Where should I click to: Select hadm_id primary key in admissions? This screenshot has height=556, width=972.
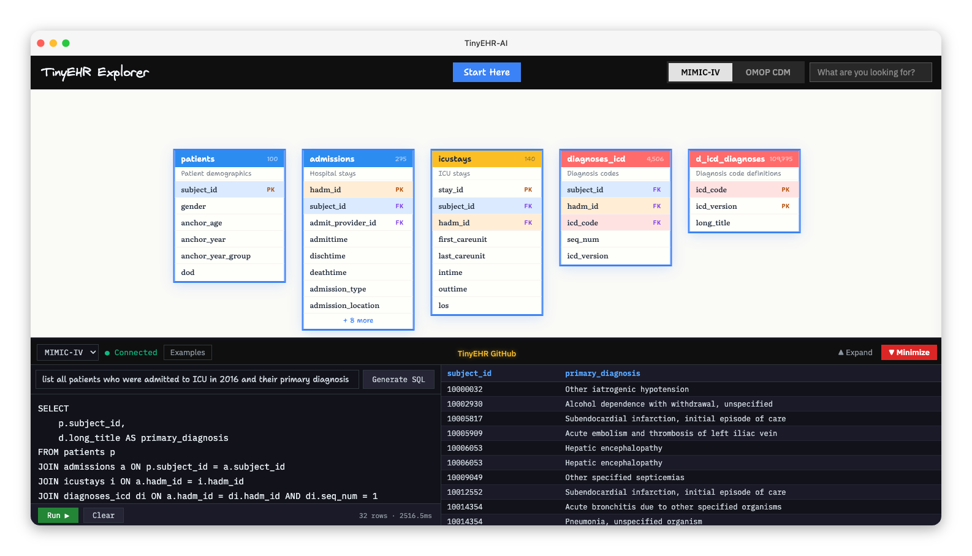pyautogui.click(x=358, y=190)
